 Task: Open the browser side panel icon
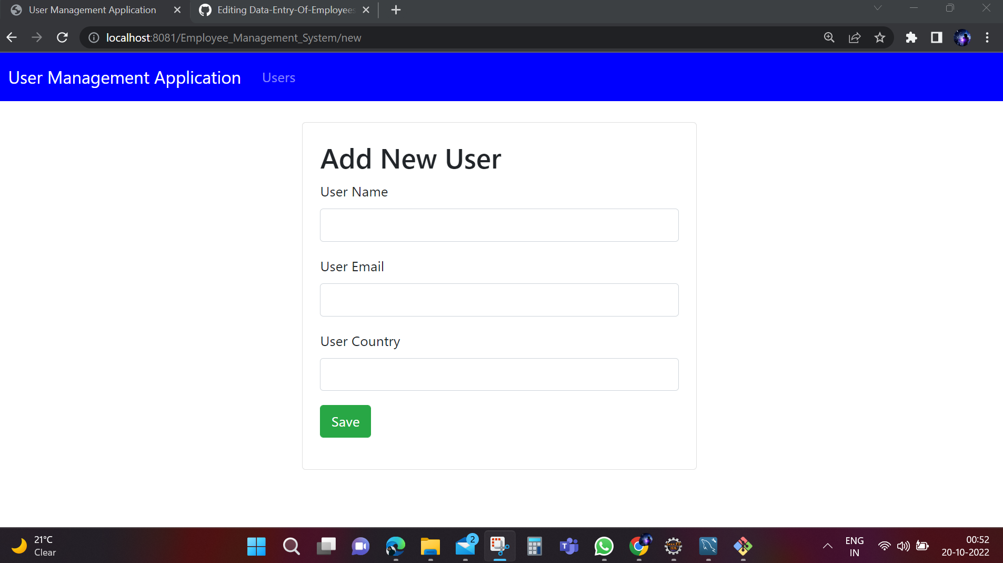937,37
